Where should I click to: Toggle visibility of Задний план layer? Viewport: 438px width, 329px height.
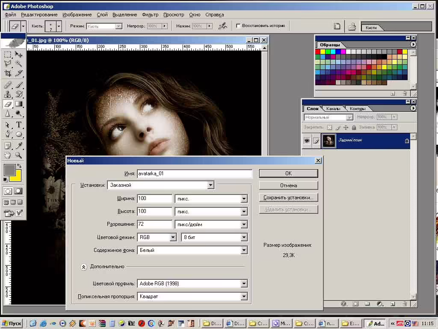[x=307, y=141]
